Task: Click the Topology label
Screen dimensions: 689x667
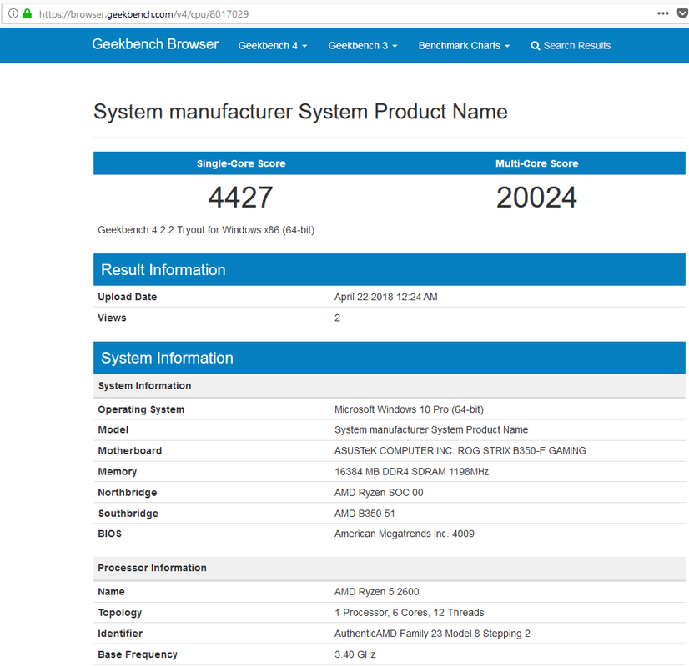Action: (120, 613)
